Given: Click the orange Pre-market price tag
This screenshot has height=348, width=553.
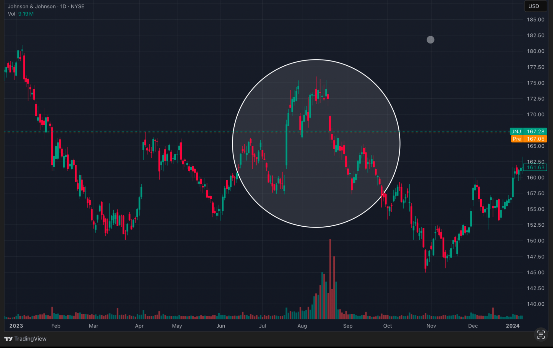Looking at the screenshot, I should click(529, 139).
